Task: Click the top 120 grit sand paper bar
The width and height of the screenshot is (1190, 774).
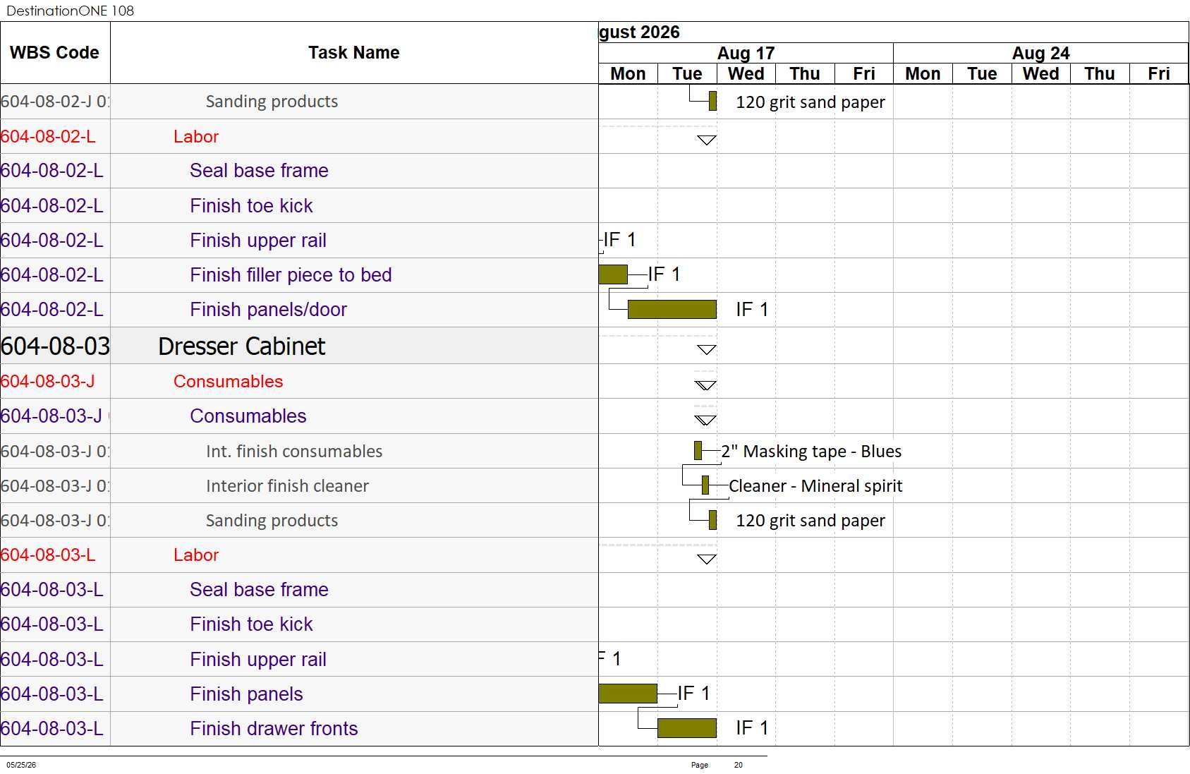Action: click(x=713, y=102)
